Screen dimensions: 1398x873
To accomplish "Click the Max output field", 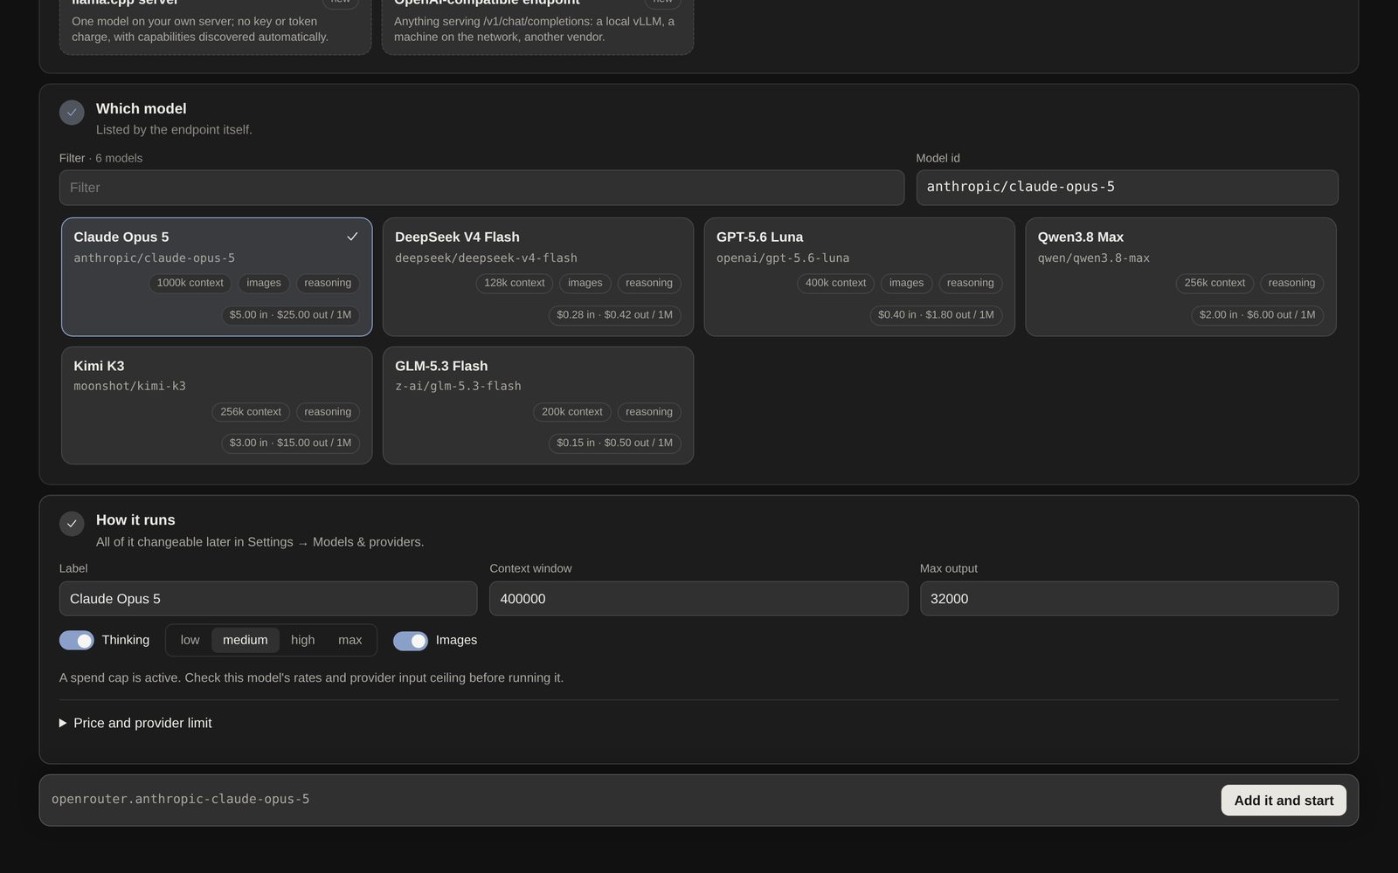I will click(1129, 599).
